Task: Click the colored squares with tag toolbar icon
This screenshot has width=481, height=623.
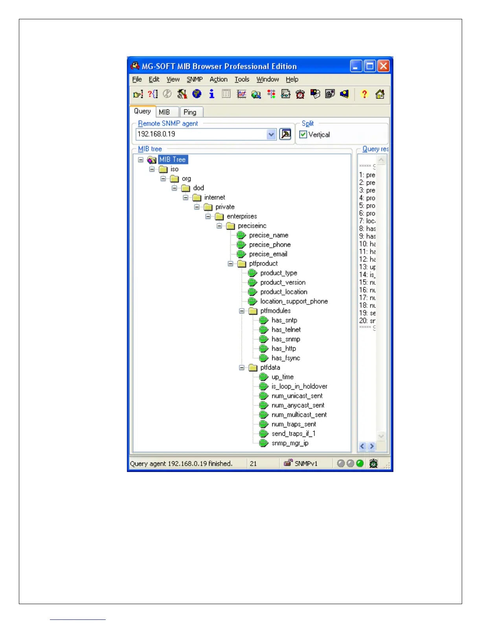Action: 315,94
